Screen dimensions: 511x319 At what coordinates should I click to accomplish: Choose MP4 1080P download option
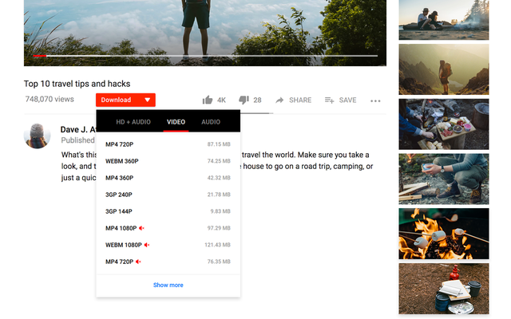coord(168,228)
